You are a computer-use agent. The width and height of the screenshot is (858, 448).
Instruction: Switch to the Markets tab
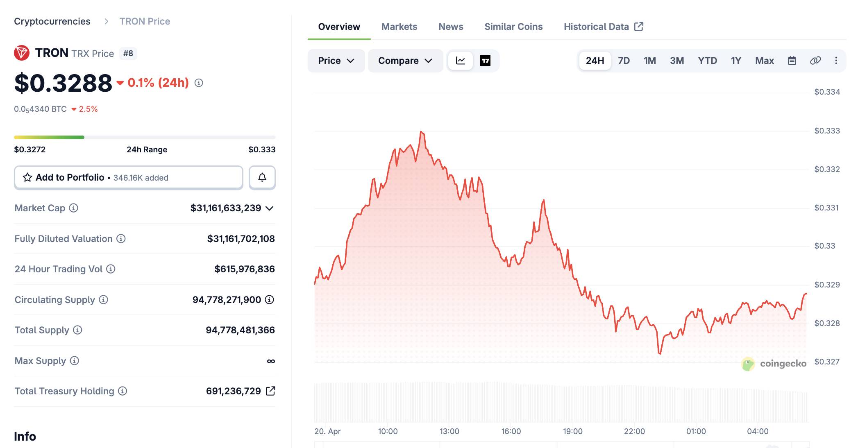point(399,27)
